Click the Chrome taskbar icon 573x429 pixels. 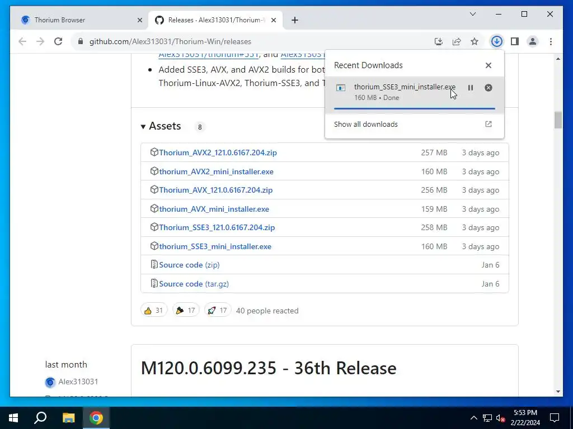click(x=96, y=418)
